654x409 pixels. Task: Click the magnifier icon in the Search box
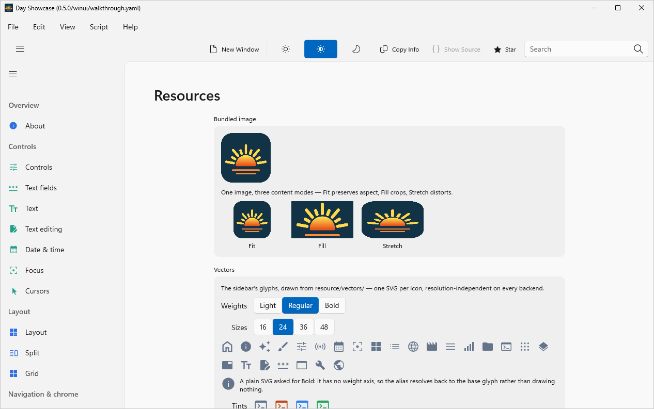tap(639, 49)
